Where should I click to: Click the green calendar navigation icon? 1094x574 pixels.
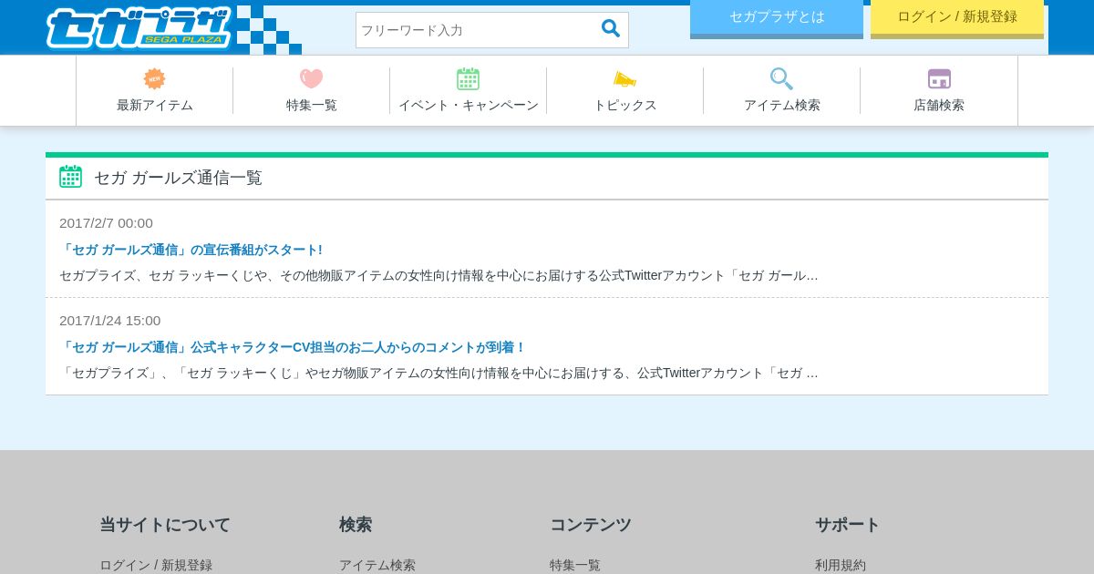click(469, 79)
